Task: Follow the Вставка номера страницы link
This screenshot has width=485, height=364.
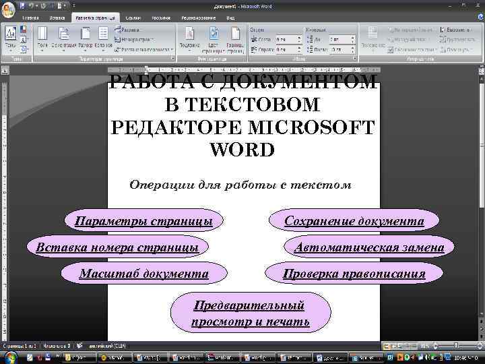Action: (x=117, y=247)
